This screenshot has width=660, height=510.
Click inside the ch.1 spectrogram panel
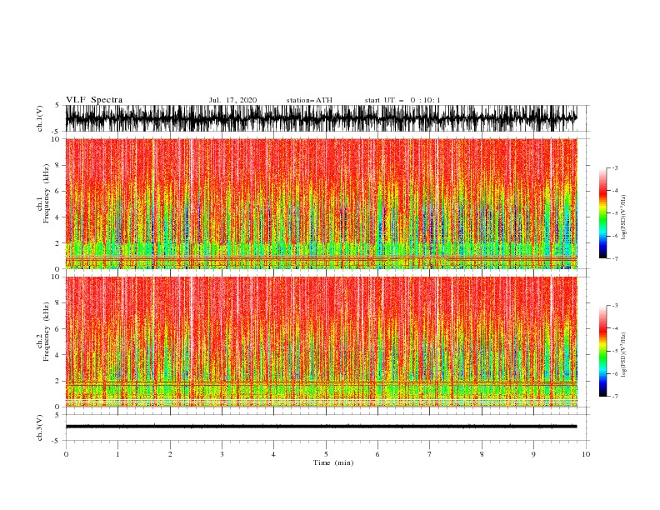click(x=321, y=203)
